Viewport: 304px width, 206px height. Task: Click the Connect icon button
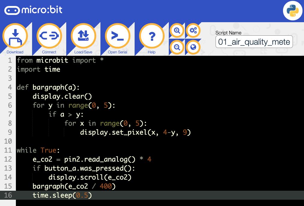(x=49, y=36)
